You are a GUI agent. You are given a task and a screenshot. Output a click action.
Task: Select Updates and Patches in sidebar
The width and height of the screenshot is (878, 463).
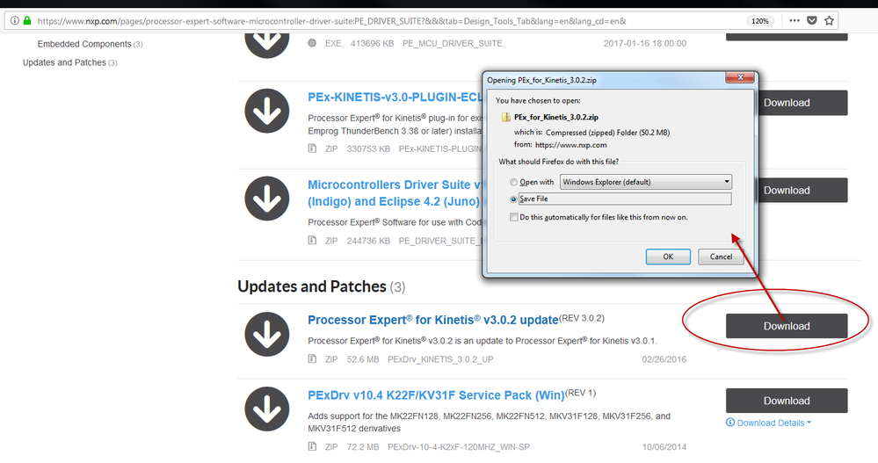click(64, 62)
